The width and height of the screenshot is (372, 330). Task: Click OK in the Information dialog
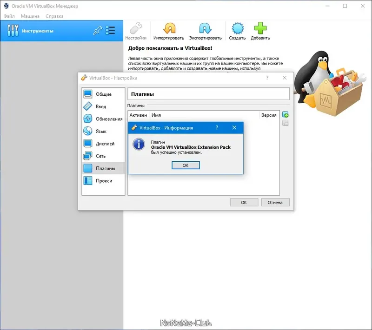(x=186, y=165)
